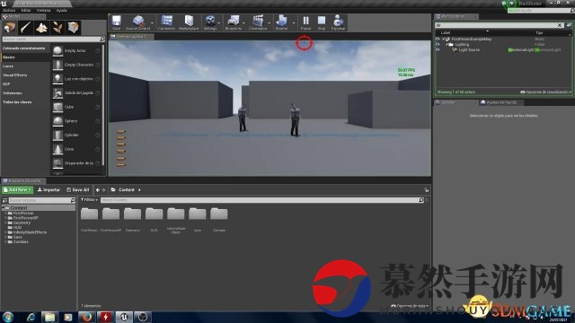
Task: Select the Landscape mode icon
Action: (41, 28)
